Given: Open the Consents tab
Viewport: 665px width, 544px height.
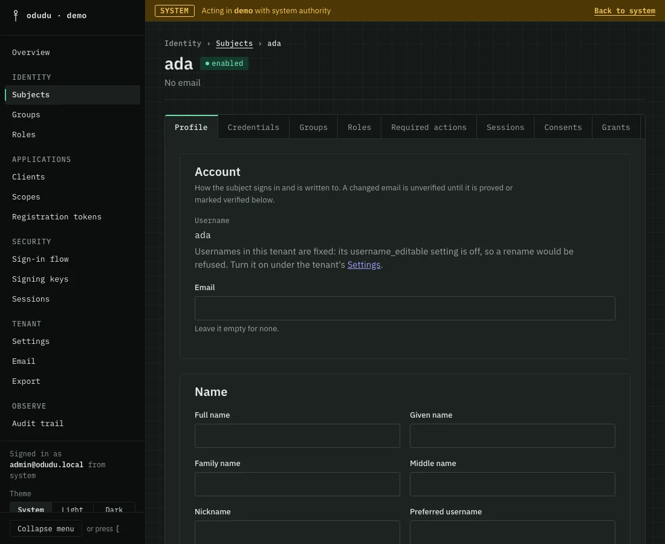Looking at the screenshot, I should 563,127.
